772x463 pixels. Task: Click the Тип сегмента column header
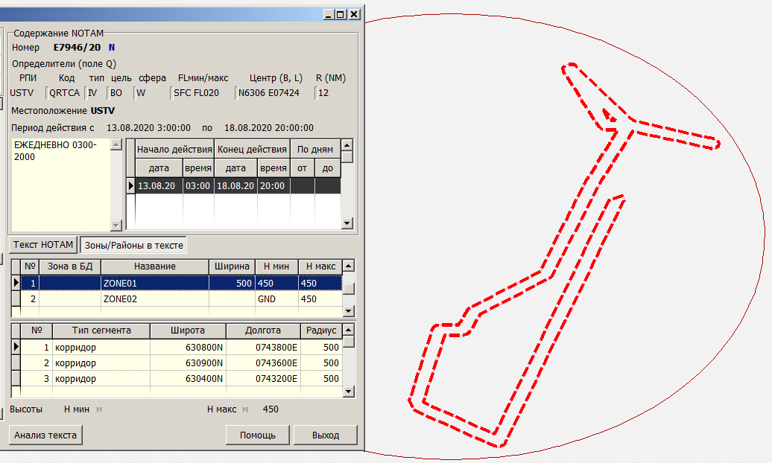101,331
